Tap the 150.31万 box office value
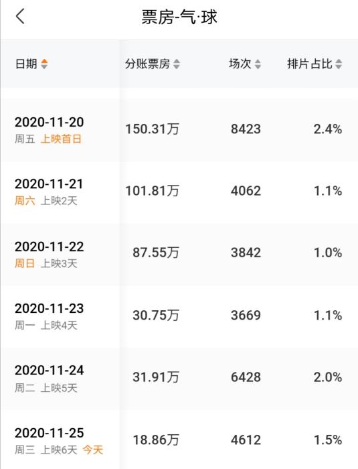 (152, 129)
